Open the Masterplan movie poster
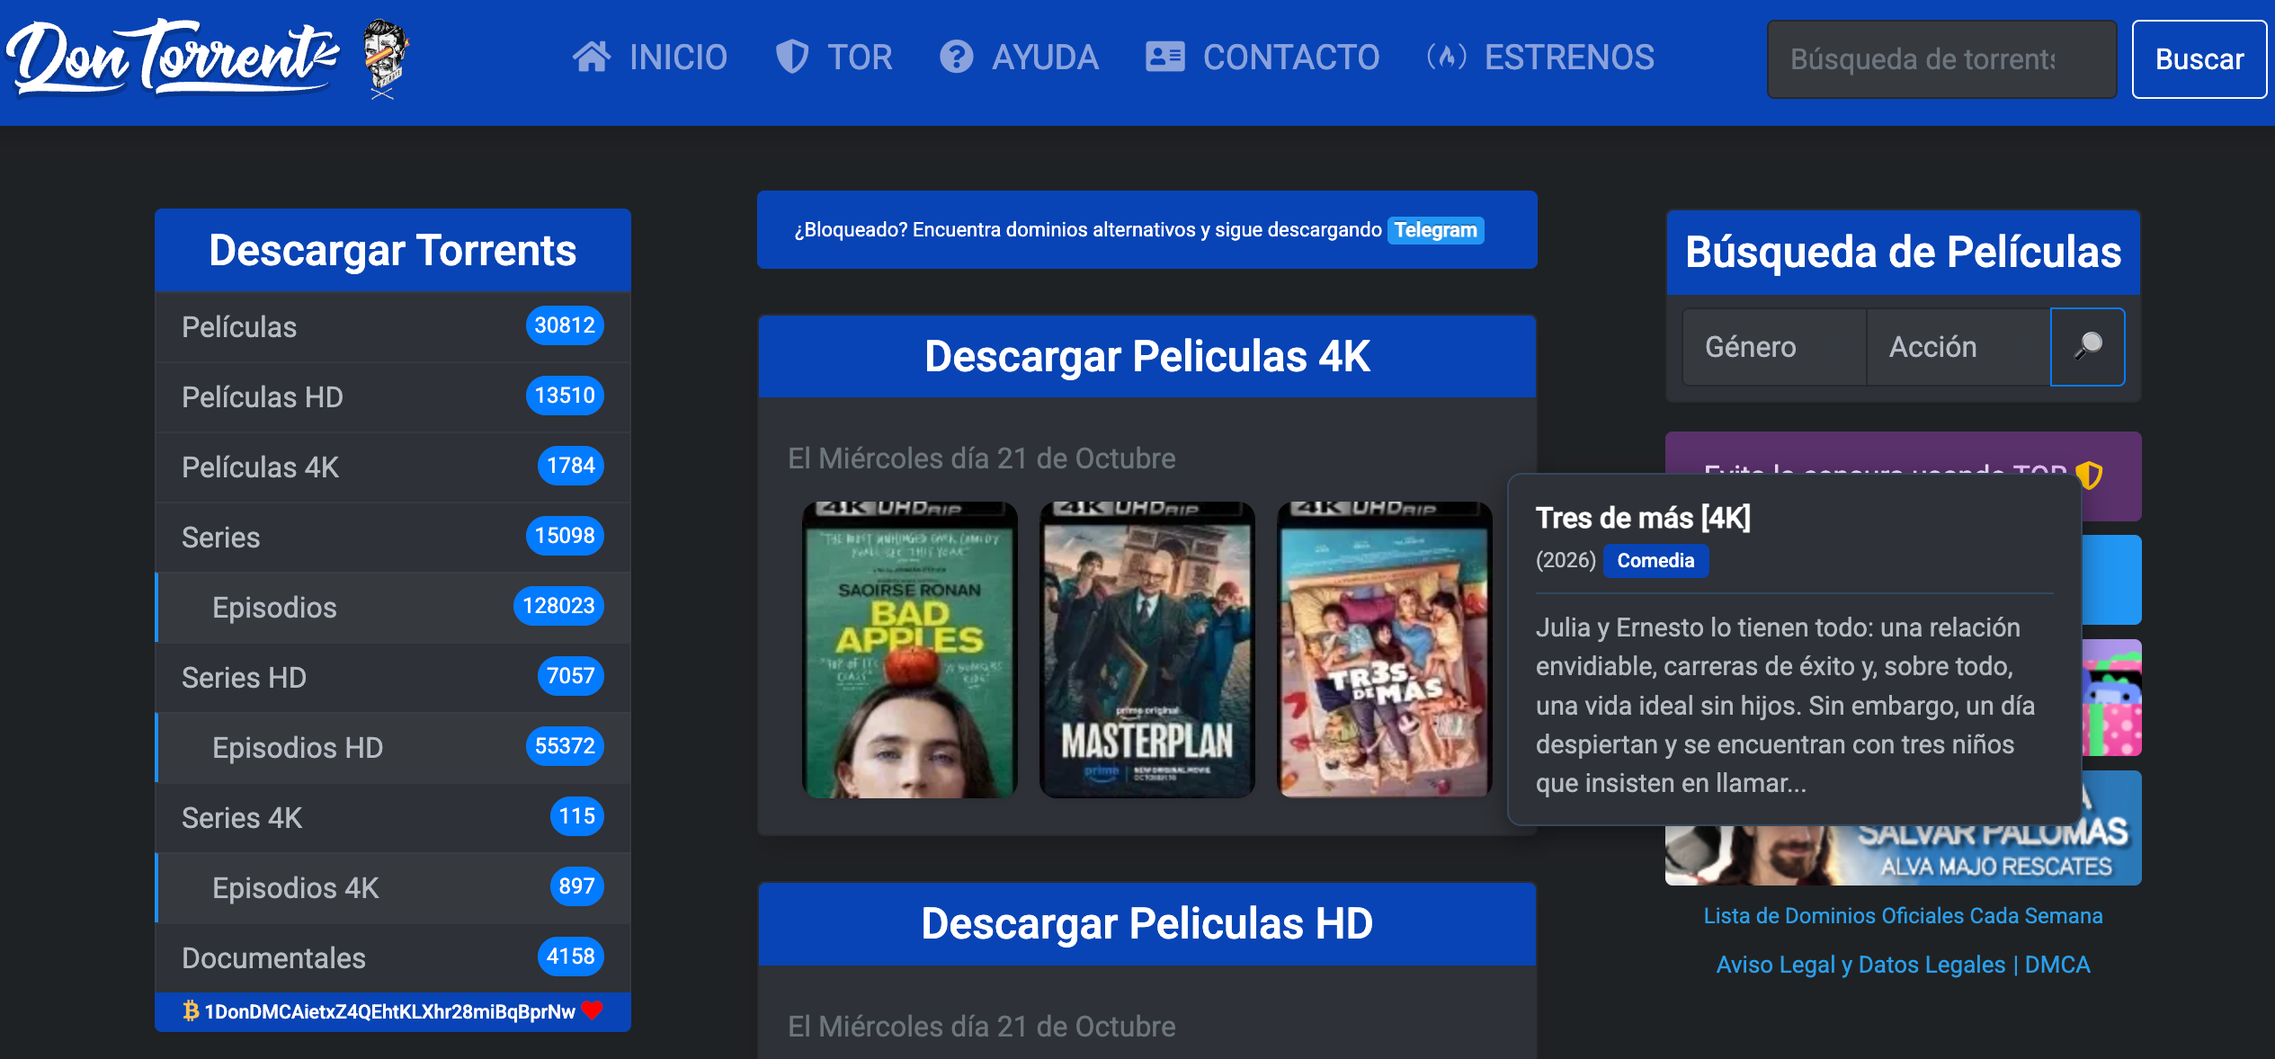Screen dimensions: 2275x1059 coord(1146,650)
